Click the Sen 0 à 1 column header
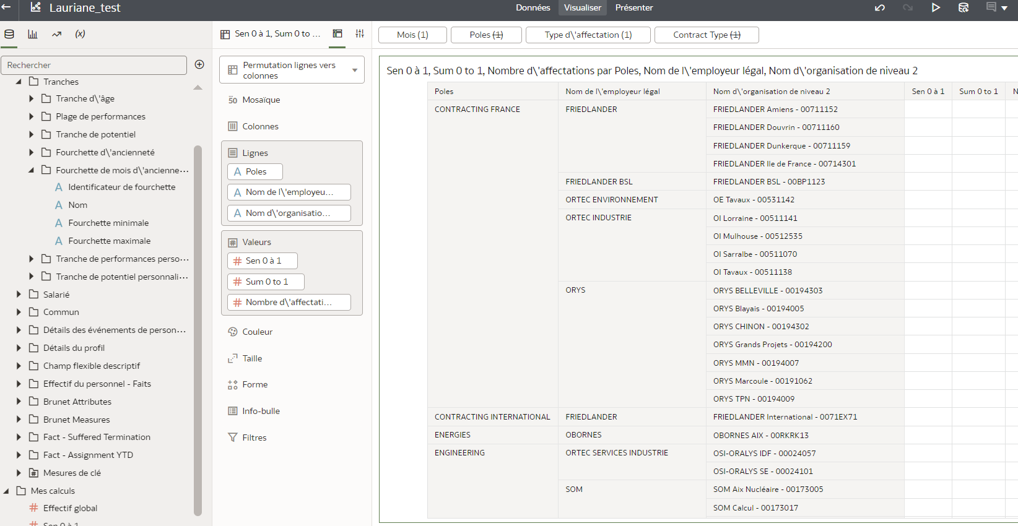 coord(928,91)
